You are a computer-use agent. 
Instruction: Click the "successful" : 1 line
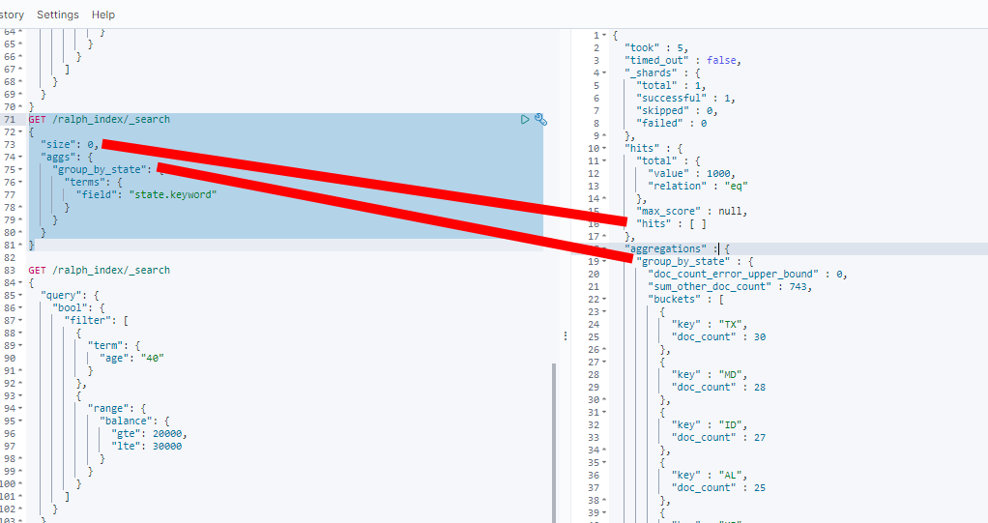coord(685,99)
